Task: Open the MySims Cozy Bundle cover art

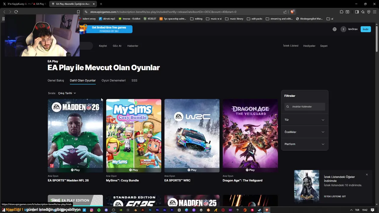Action: (134, 135)
